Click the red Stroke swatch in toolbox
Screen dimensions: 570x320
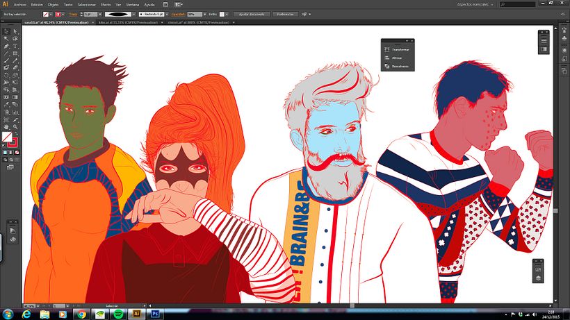pyautogui.click(x=13, y=142)
